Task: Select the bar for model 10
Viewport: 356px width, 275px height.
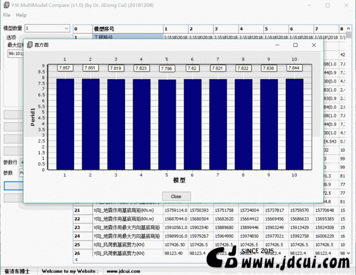Action: (294, 124)
